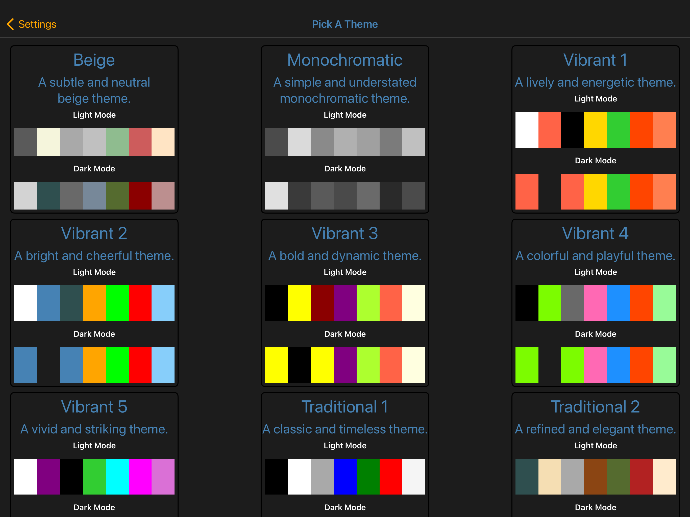
Task: Click the magenta swatch in Vibrant 5 light mode
Action: [140, 476]
